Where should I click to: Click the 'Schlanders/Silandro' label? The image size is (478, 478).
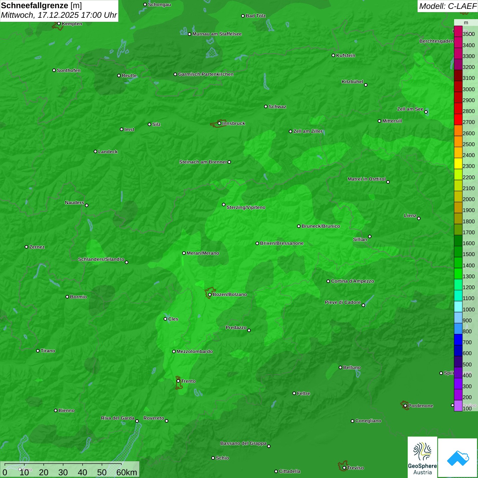(x=101, y=259)
